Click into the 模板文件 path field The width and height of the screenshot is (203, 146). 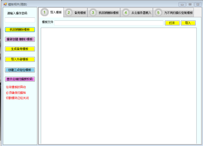pyautogui.click(x=108, y=23)
